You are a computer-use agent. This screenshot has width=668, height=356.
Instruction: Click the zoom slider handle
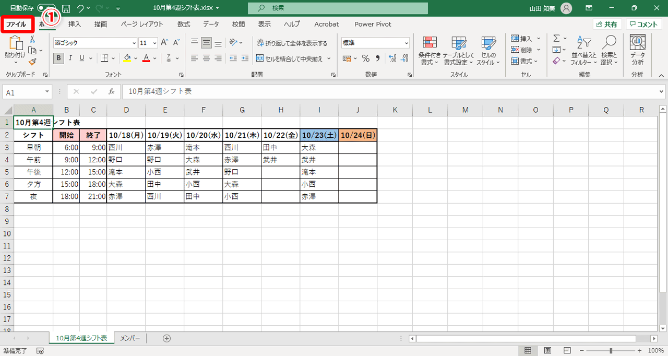point(611,351)
